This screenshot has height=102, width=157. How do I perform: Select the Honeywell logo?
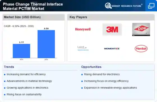[x=83, y=29]
